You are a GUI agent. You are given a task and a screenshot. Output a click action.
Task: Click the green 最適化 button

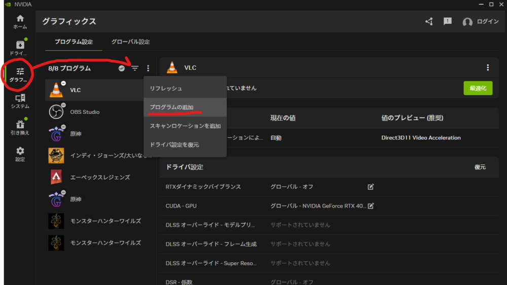(478, 88)
